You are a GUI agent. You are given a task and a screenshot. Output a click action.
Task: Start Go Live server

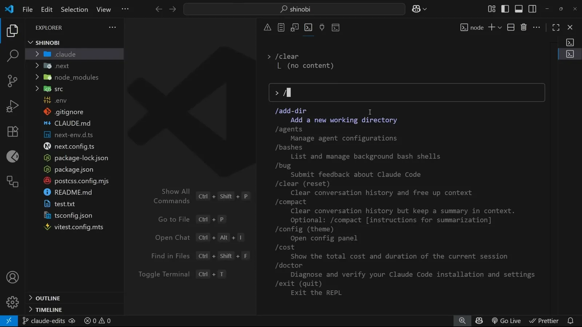[x=506, y=321]
